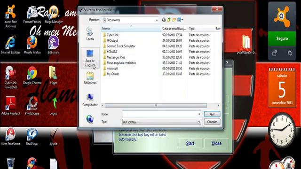
Task: Open Adobe Reader X desktop icon
Action: [10, 106]
